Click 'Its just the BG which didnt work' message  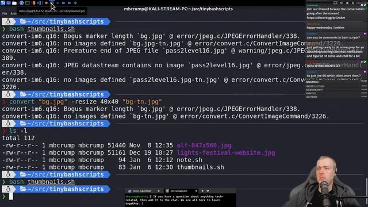(333, 75)
